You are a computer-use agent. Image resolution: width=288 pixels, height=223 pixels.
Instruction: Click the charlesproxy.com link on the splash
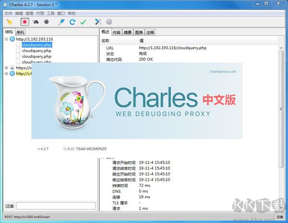(x=223, y=72)
